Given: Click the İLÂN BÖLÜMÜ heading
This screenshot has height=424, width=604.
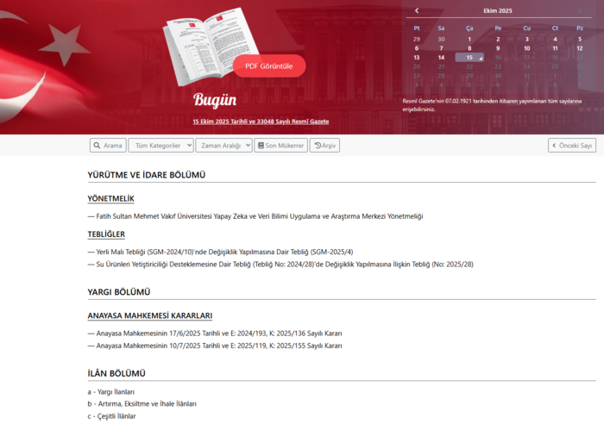Looking at the screenshot, I should (x=116, y=374).
